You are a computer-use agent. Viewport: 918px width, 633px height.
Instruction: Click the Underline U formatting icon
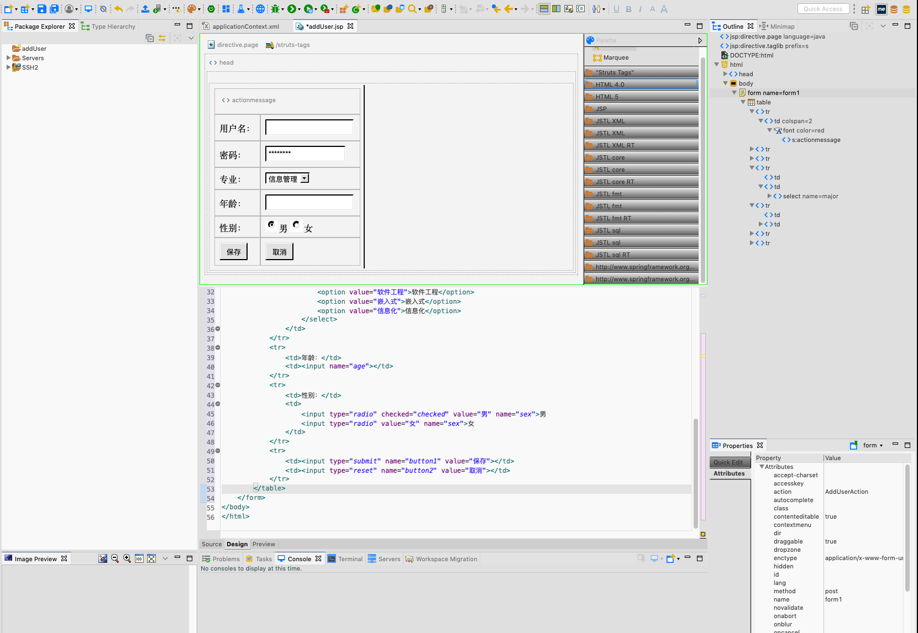click(x=616, y=9)
